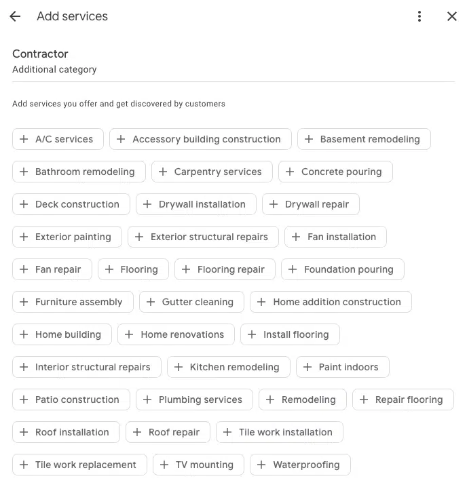Click the plus icon on Gutter cleaning
Image resolution: width=467 pixels, height=487 pixels.
tap(151, 302)
